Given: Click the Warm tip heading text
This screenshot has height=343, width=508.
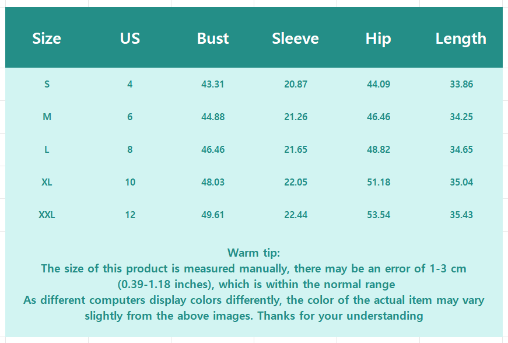Looking at the screenshot, I should coord(254,253).
